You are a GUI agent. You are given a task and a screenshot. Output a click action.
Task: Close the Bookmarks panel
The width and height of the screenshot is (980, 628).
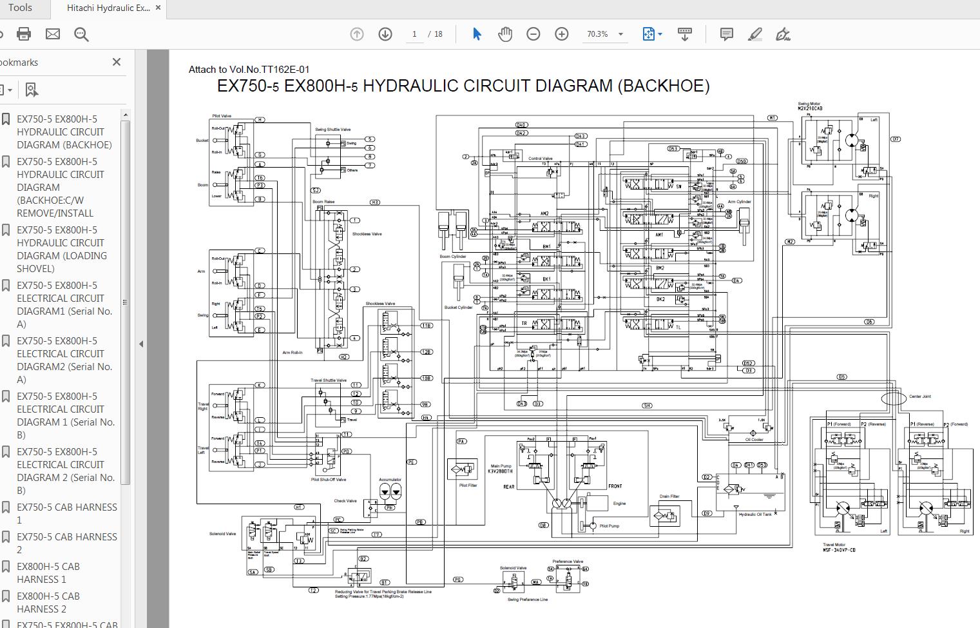[x=117, y=62]
